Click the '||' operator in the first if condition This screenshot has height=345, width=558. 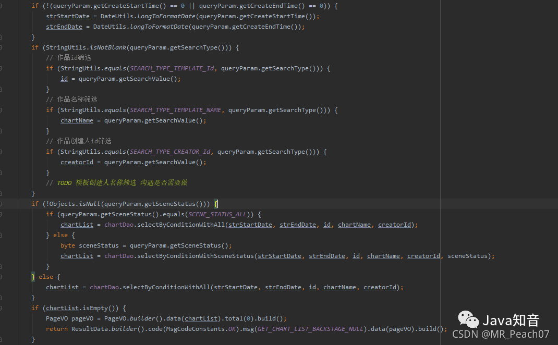(192, 6)
